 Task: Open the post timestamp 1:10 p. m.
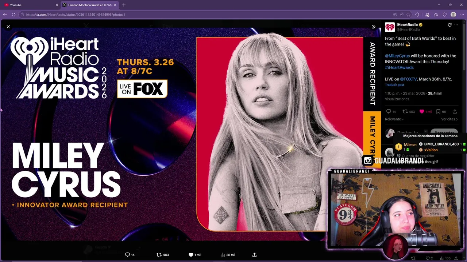click(x=405, y=94)
